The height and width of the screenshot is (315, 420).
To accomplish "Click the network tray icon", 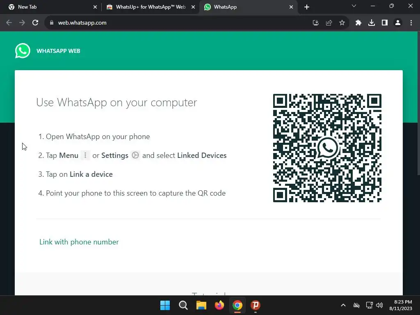I will point(370,305).
